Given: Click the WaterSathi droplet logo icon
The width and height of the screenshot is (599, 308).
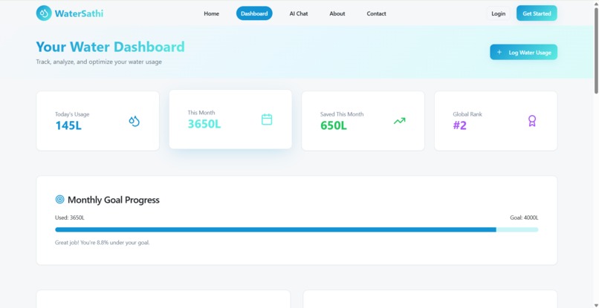Looking at the screenshot, I should pos(44,13).
